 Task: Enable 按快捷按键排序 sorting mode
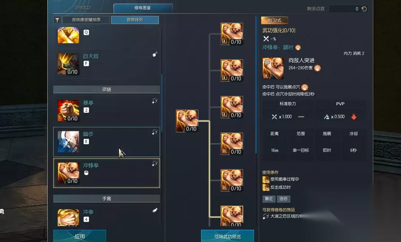(86, 20)
